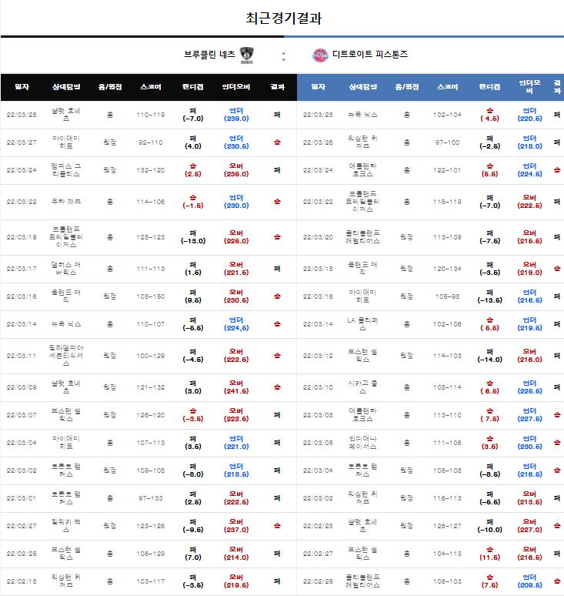This screenshot has width=564, height=596.
Task: Click the 최근경기결과 page title
Action: [x=283, y=18]
